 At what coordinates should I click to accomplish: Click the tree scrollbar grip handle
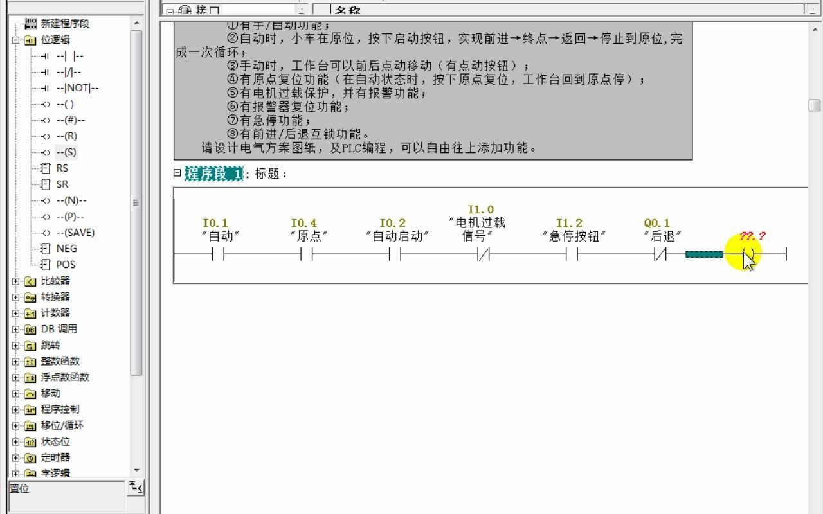pyautogui.click(x=136, y=202)
